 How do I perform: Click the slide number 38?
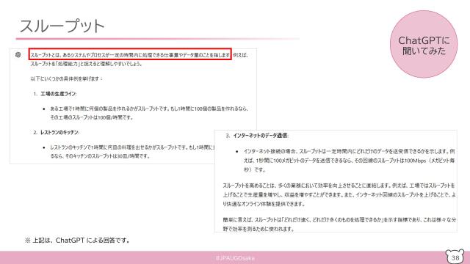[455, 257]
